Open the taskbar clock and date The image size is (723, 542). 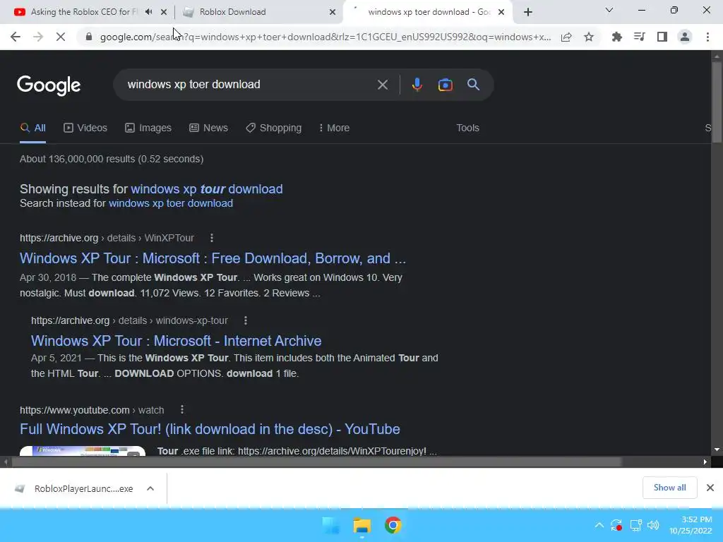[x=691, y=525]
